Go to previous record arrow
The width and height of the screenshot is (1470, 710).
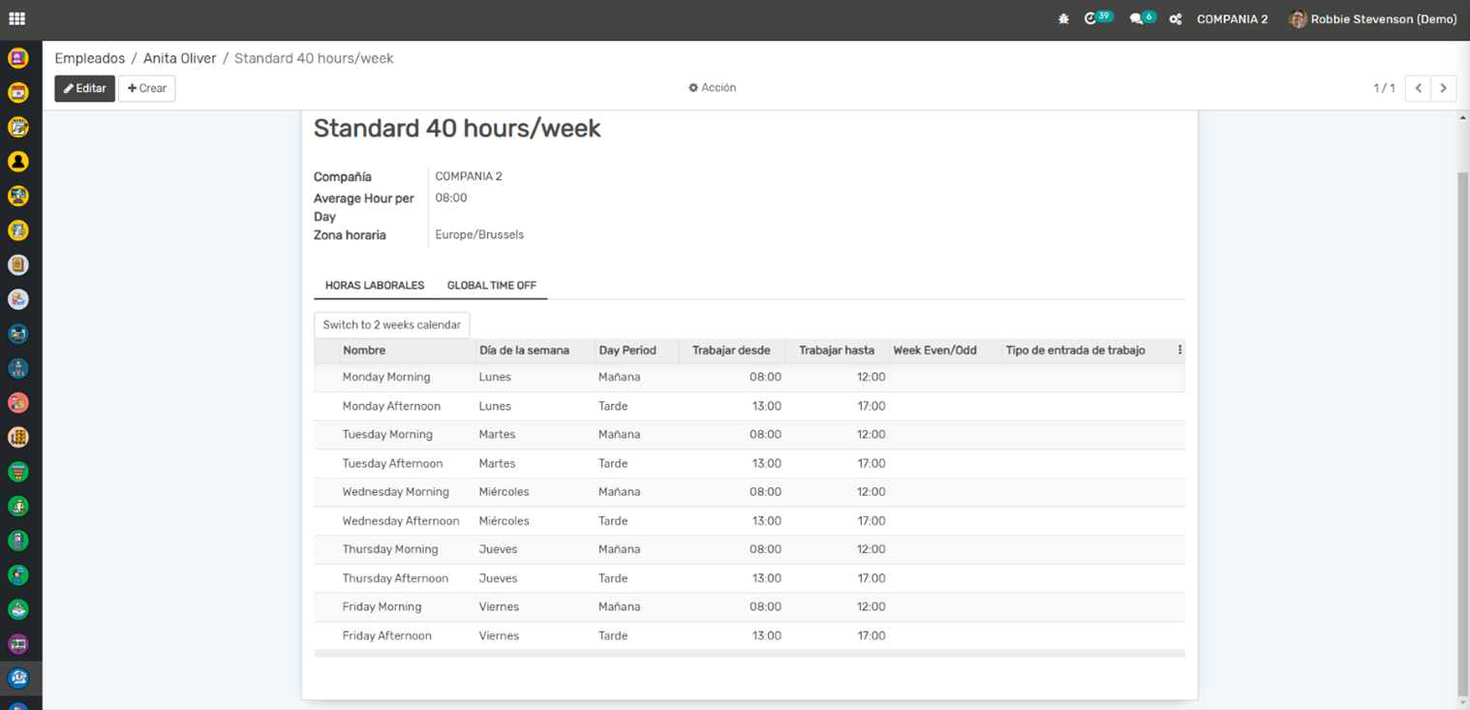point(1418,88)
